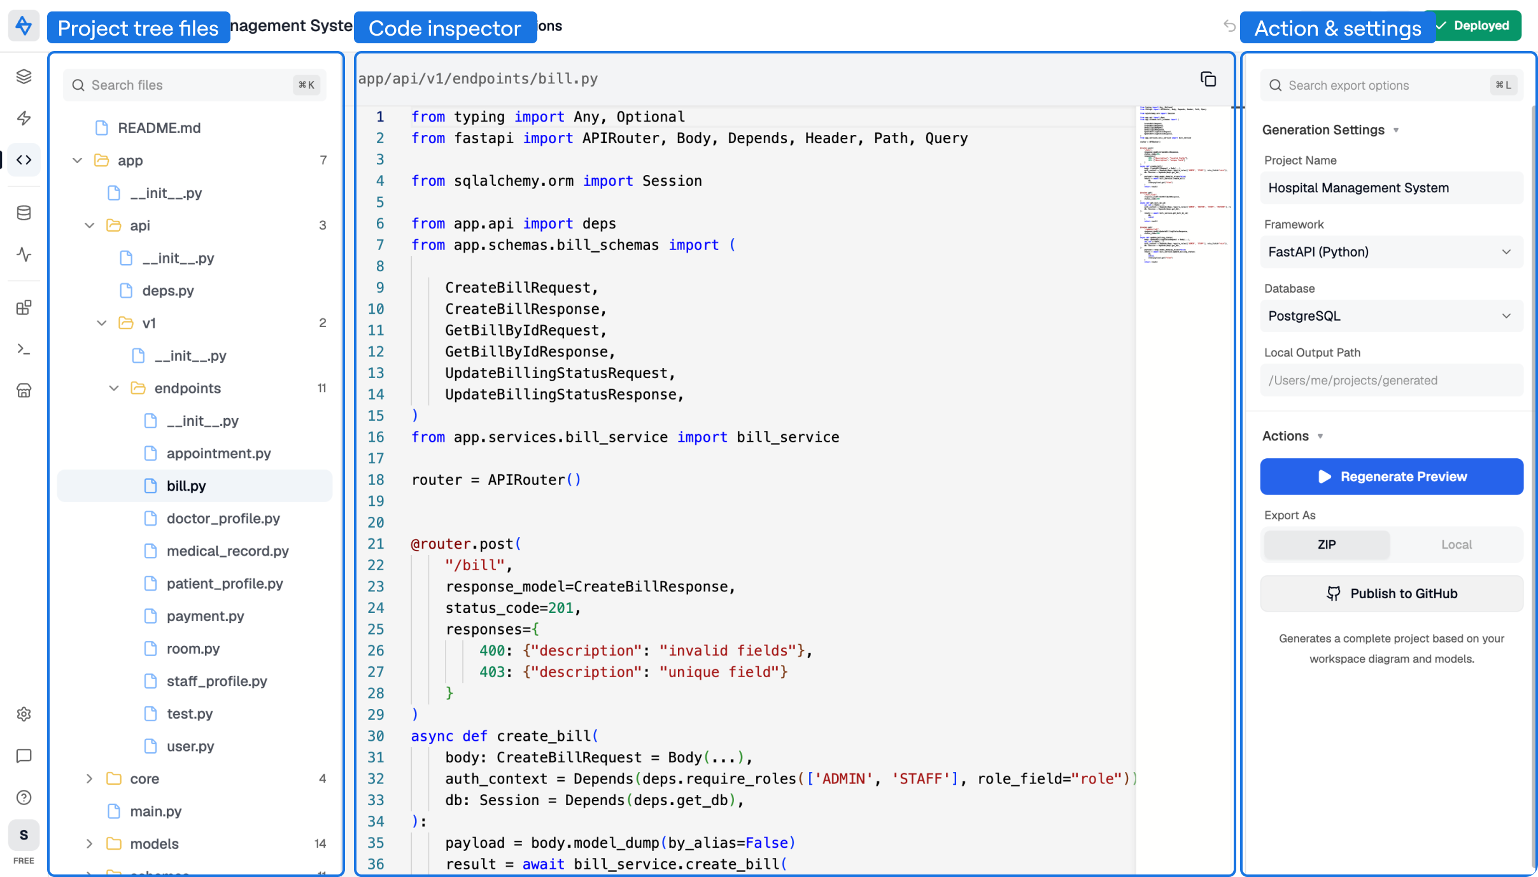Open the help question mark icon

tap(24, 797)
